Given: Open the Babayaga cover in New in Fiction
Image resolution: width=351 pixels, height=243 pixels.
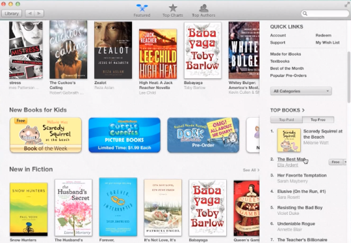Looking at the screenshot, I should [x=207, y=208].
